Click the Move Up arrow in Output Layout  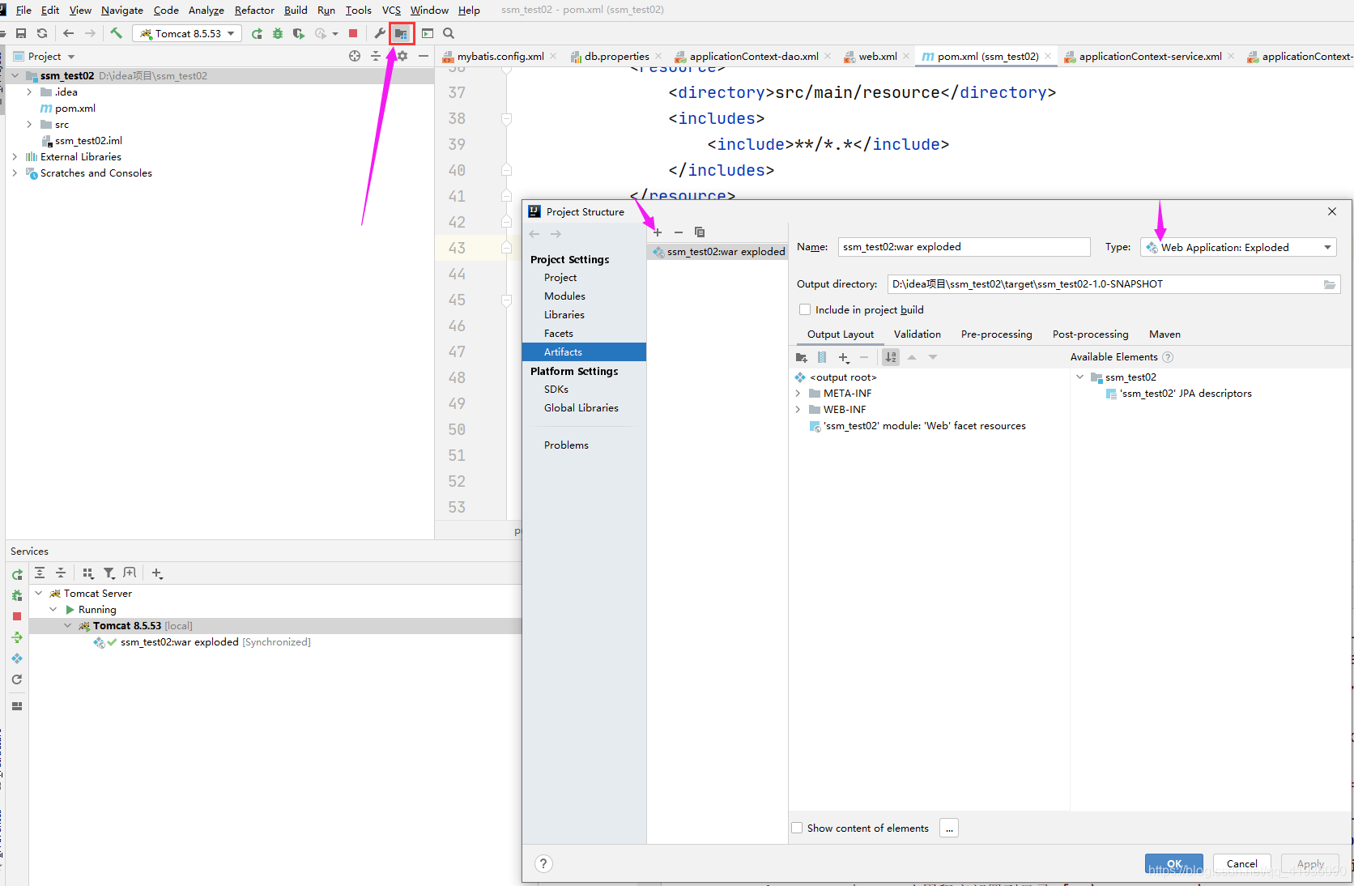click(912, 357)
